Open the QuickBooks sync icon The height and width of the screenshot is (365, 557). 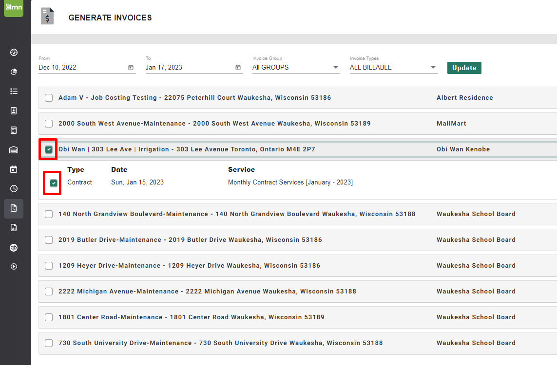pos(14,248)
